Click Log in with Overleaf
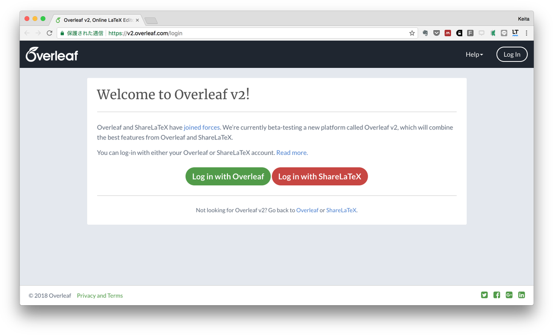This screenshot has height=335, width=553. [228, 176]
